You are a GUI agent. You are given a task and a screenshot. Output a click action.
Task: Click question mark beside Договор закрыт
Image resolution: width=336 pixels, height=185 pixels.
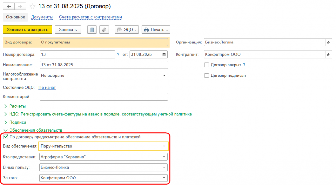(x=244, y=65)
